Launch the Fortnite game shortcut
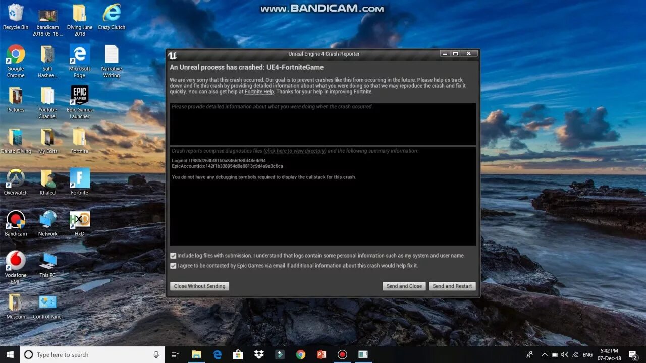 pyautogui.click(x=79, y=182)
